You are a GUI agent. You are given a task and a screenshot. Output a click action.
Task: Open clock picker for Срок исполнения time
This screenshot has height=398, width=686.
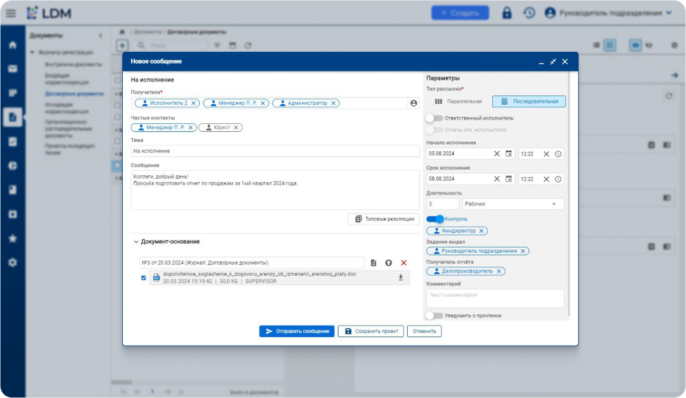pyautogui.click(x=558, y=179)
